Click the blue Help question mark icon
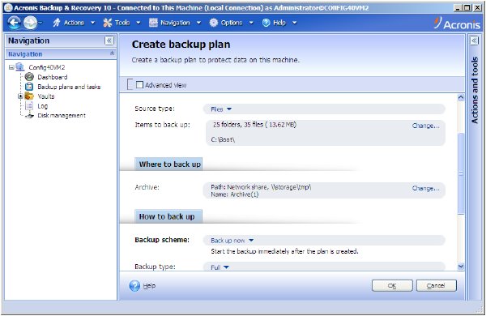The width and height of the screenshot is (486, 316). [134, 285]
